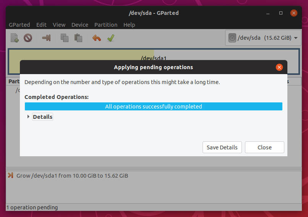This screenshot has height=217, width=308.
Task: Open the Device menu
Action: 80,25
